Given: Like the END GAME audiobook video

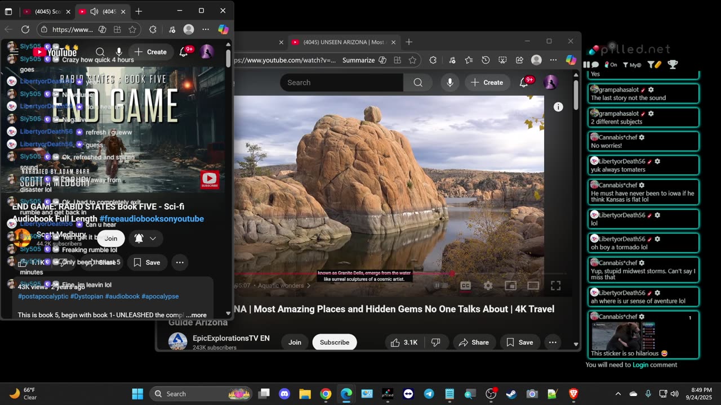Looking at the screenshot, I should click(31, 262).
